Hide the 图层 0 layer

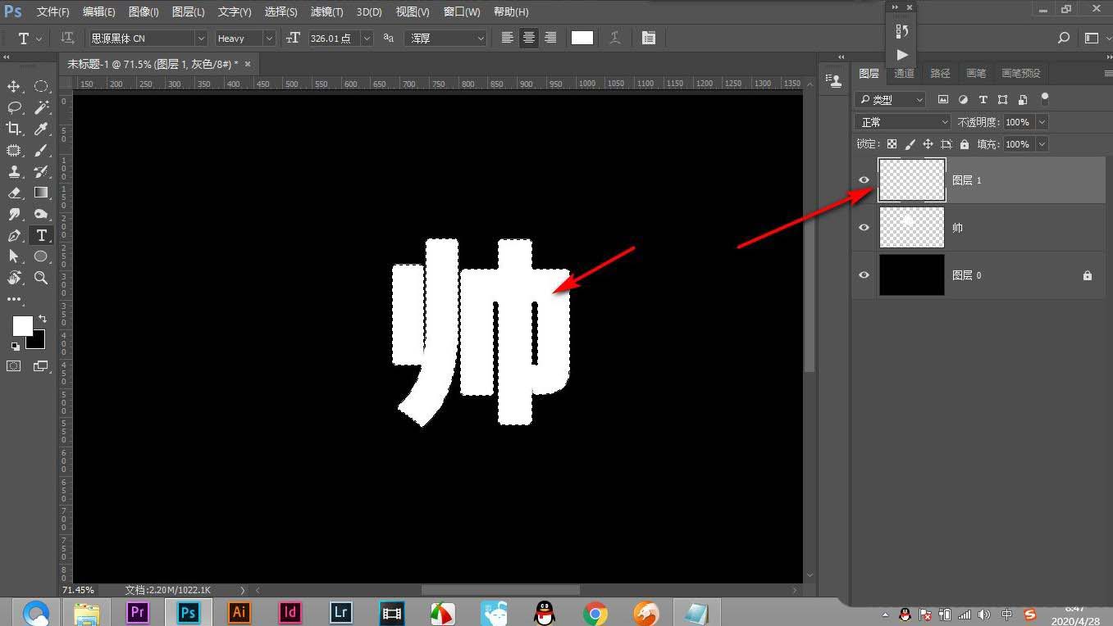pyautogui.click(x=864, y=275)
